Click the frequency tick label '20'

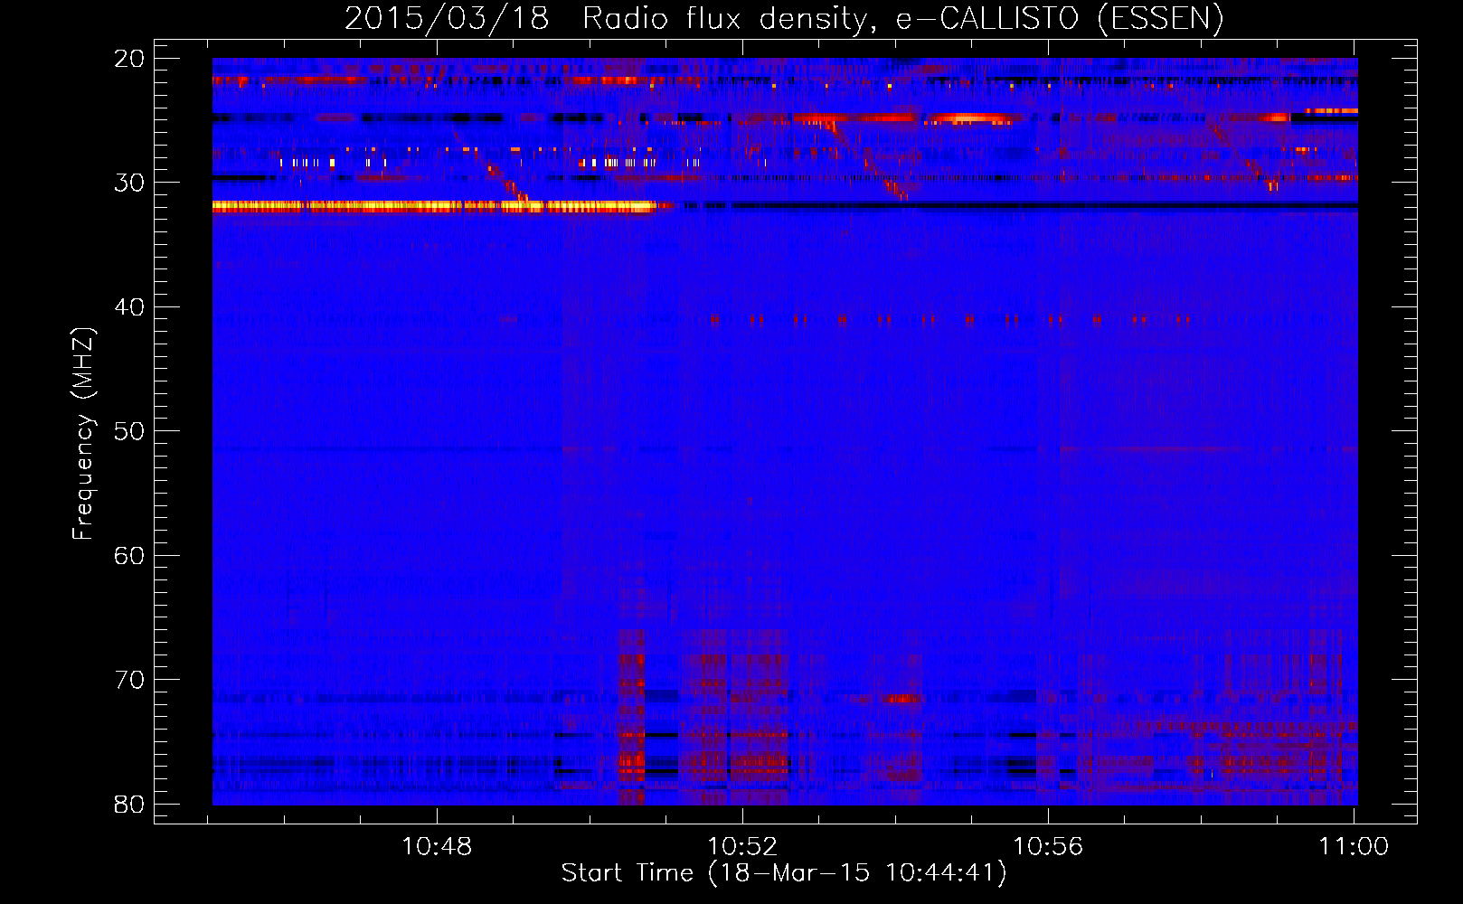[129, 59]
